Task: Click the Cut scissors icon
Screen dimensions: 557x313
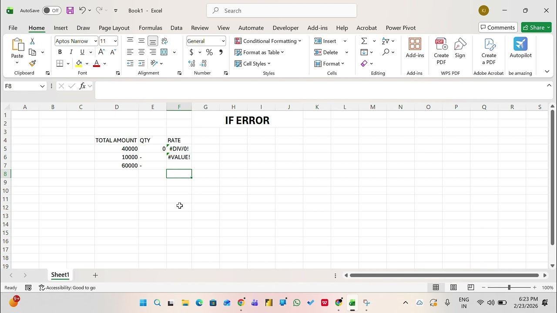Action: point(32,41)
